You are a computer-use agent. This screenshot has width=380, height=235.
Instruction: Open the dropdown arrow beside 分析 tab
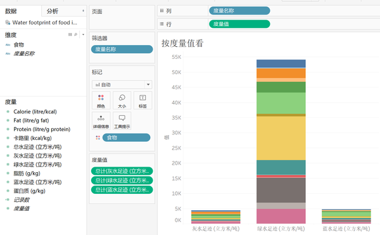tap(83, 11)
